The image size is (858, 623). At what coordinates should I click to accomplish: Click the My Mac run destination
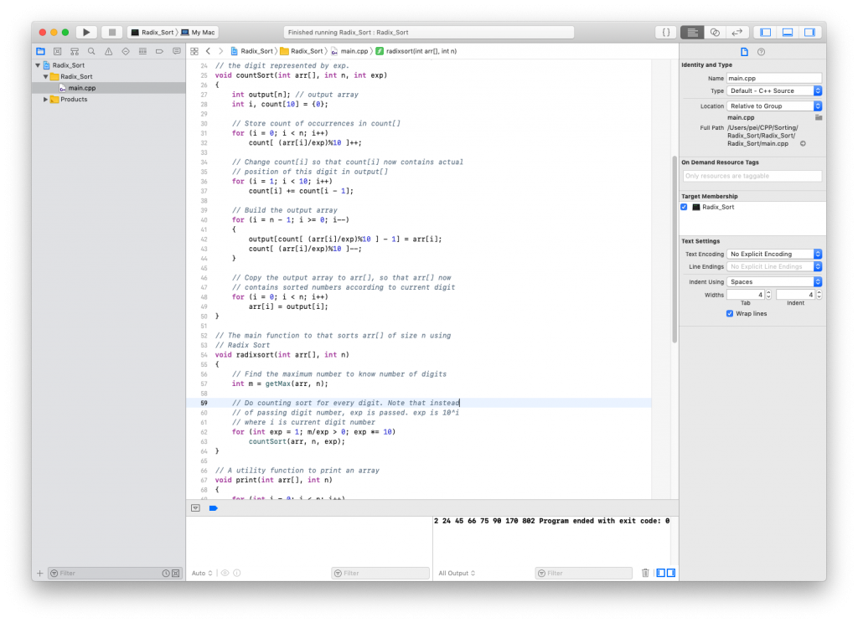pos(202,32)
